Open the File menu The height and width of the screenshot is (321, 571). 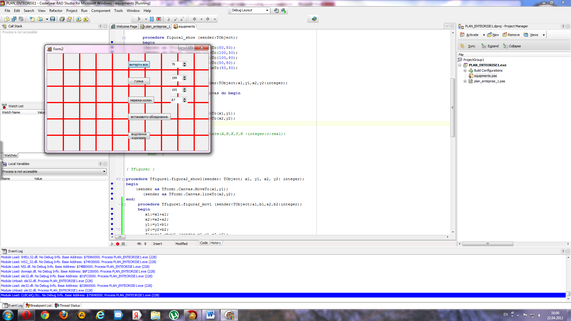tap(7, 10)
